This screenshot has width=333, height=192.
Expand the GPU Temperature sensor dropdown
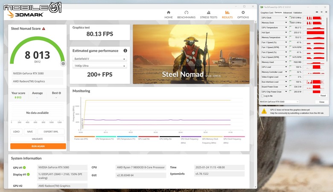(x=286, y=27)
